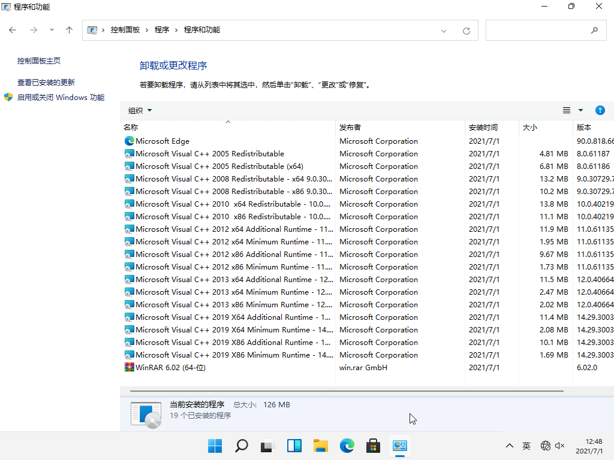Click the horizontal scrollbar under the list

[347, 391]
